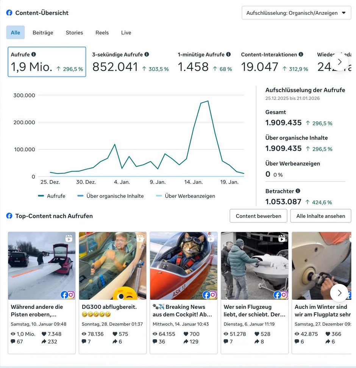Click the chart peak near 14. Jan.
Image resolution: width=356 pixels, height=368 pixels.
point(208,101)
